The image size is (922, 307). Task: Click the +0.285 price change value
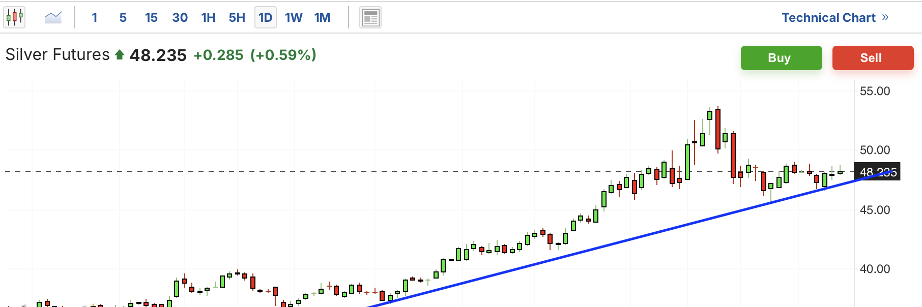pyautogui.click(x=219, y=55)
